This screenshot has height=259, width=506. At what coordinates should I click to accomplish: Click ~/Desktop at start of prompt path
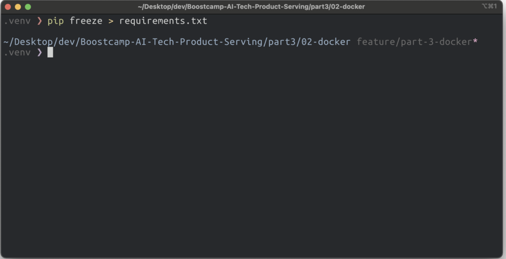point(28,42)
